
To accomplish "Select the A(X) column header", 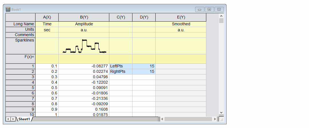I will point(47,17).
